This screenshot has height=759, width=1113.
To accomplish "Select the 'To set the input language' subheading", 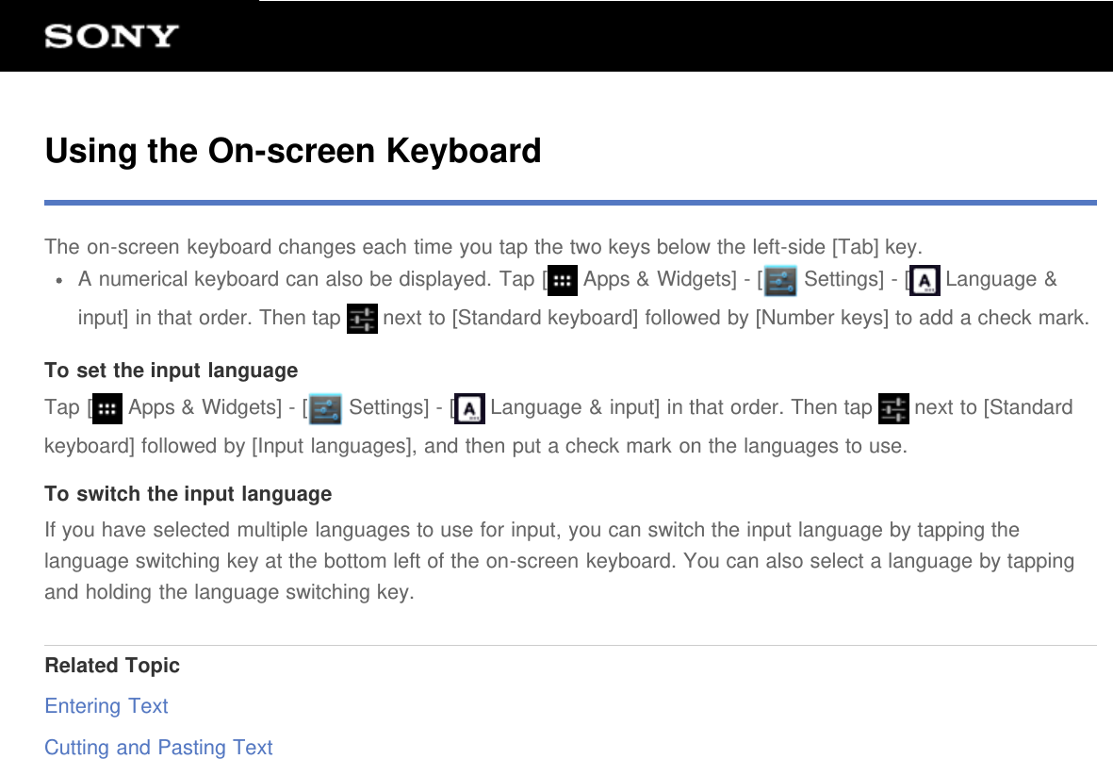I will click(171, 370).
